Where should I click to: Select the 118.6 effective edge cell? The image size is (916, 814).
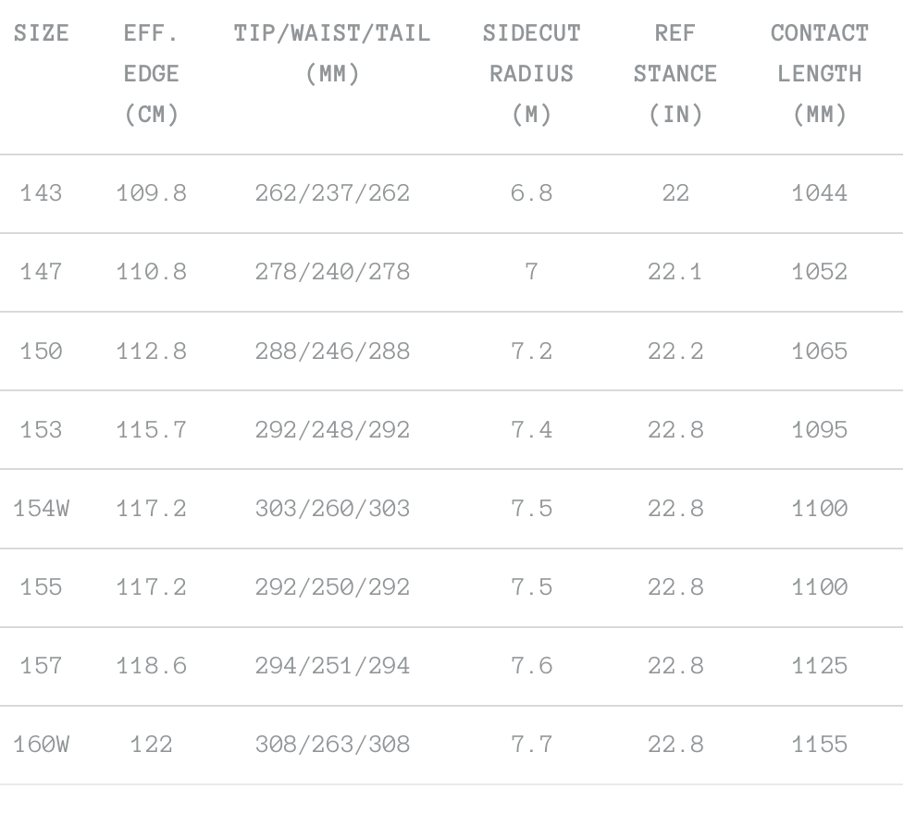[x=151, y=666]
